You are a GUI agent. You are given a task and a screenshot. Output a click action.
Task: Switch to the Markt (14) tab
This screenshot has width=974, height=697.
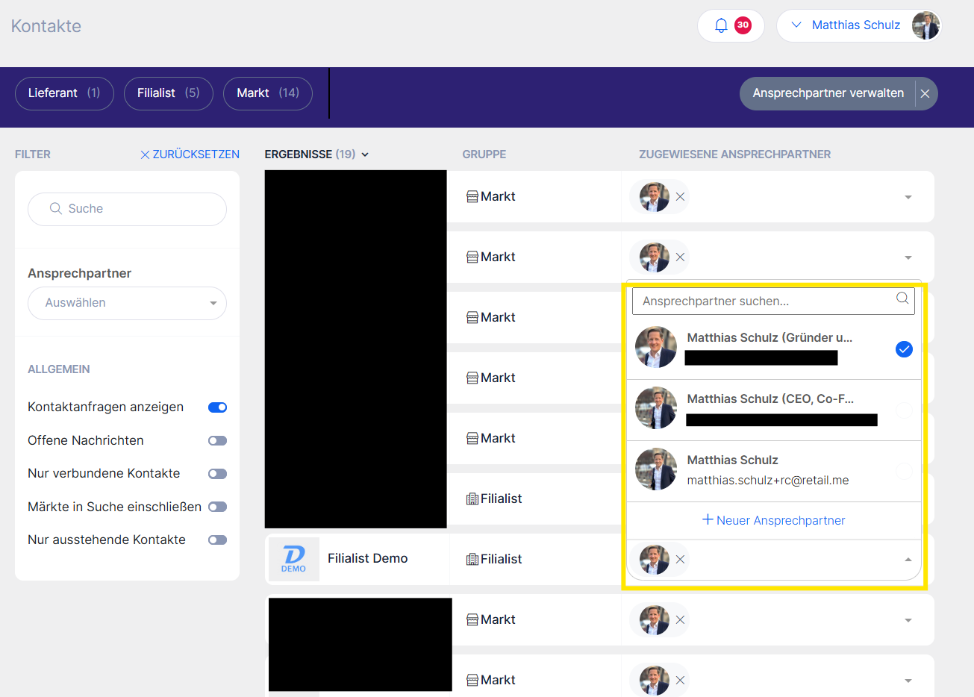[x=267, y=93]
